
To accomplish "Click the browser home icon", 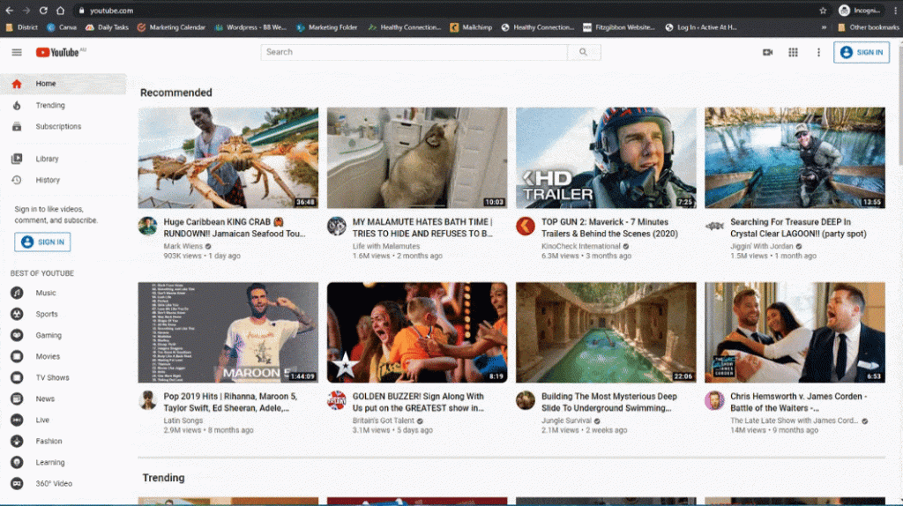I will coord(61,11).
